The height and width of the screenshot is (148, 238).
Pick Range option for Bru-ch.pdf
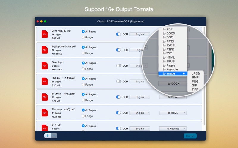tap(83, 69)
